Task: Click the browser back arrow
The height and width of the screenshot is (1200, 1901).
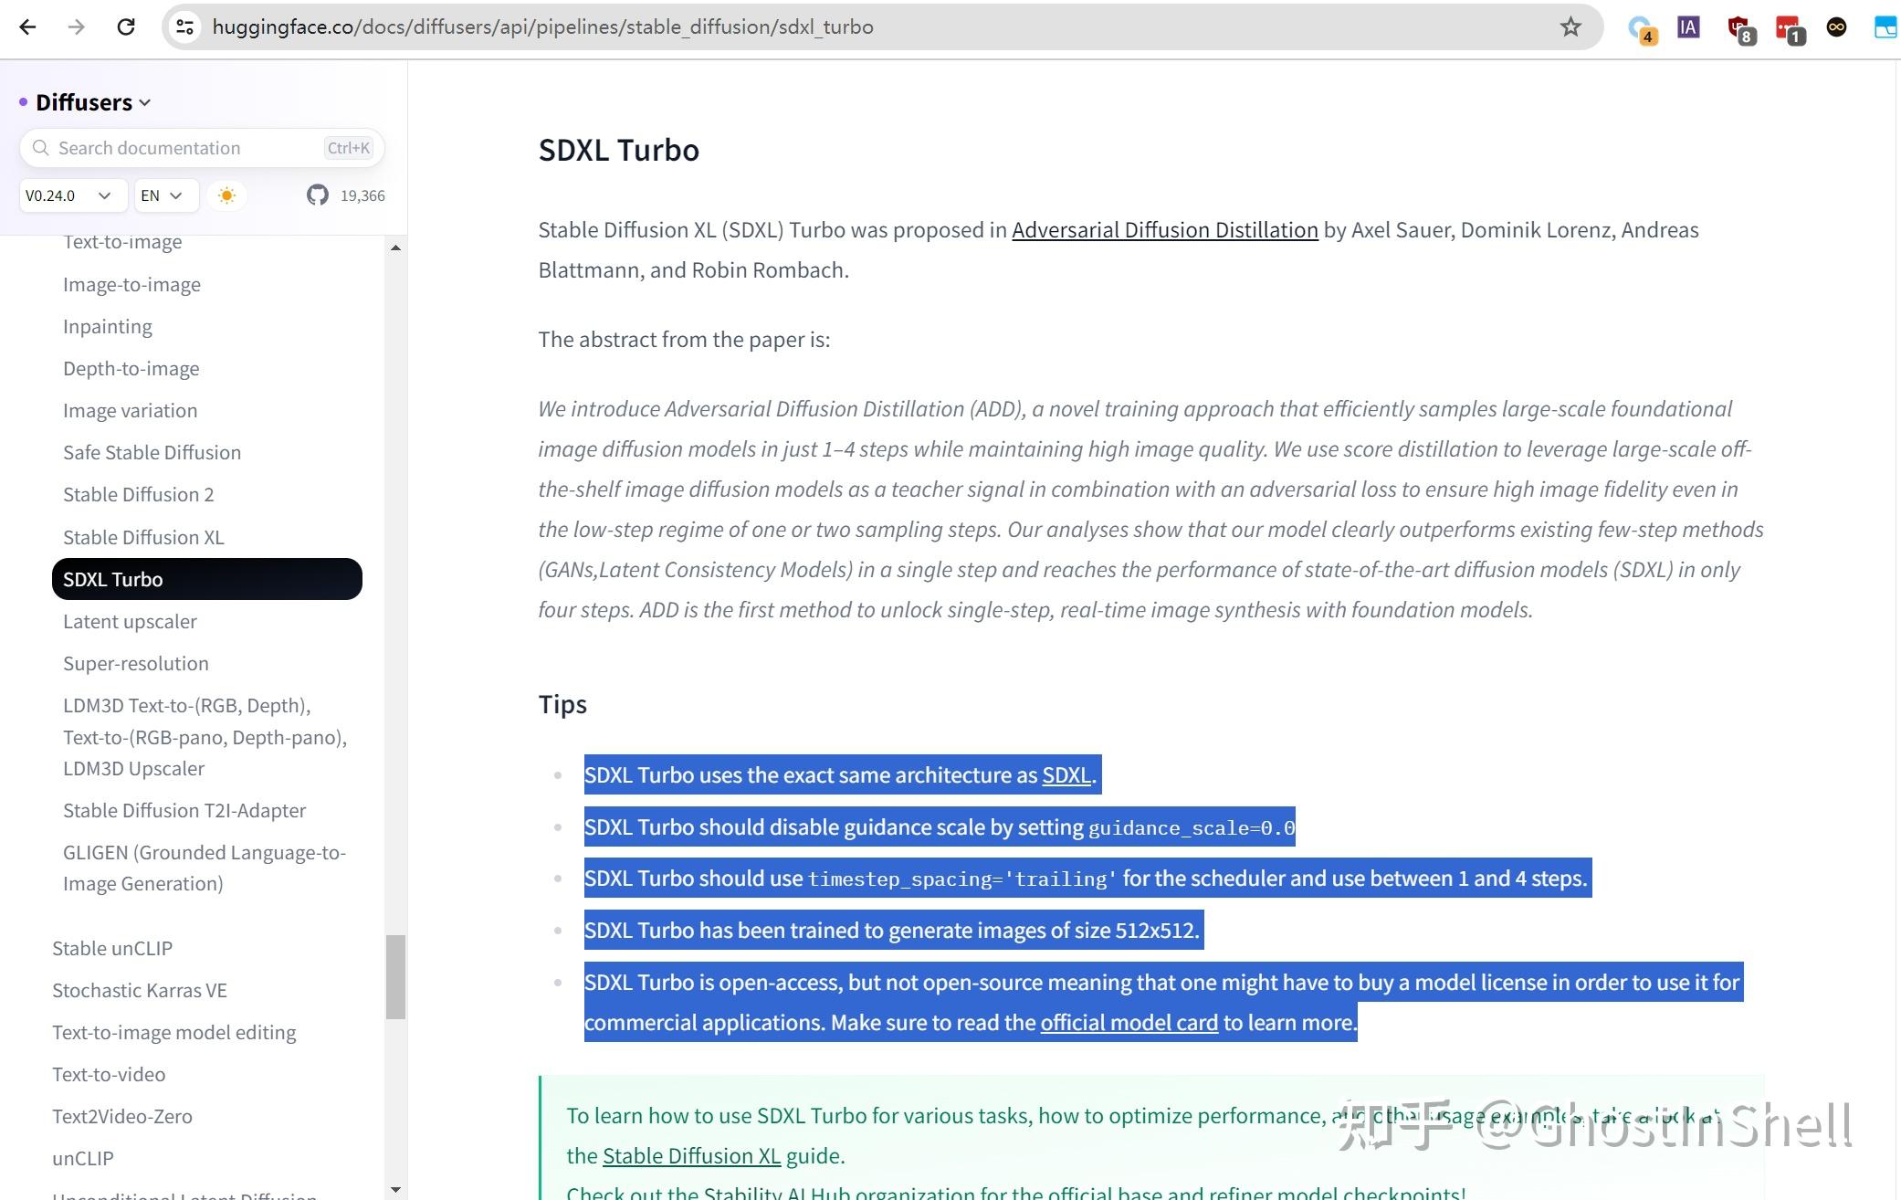Action: pyautogui.click(x=27, y=26)
